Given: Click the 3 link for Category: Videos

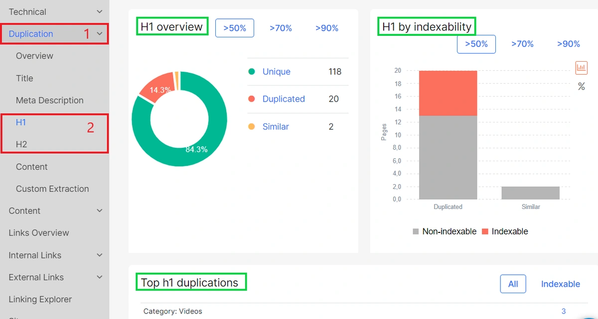Looking at the screenshot, I should (564, 311).
